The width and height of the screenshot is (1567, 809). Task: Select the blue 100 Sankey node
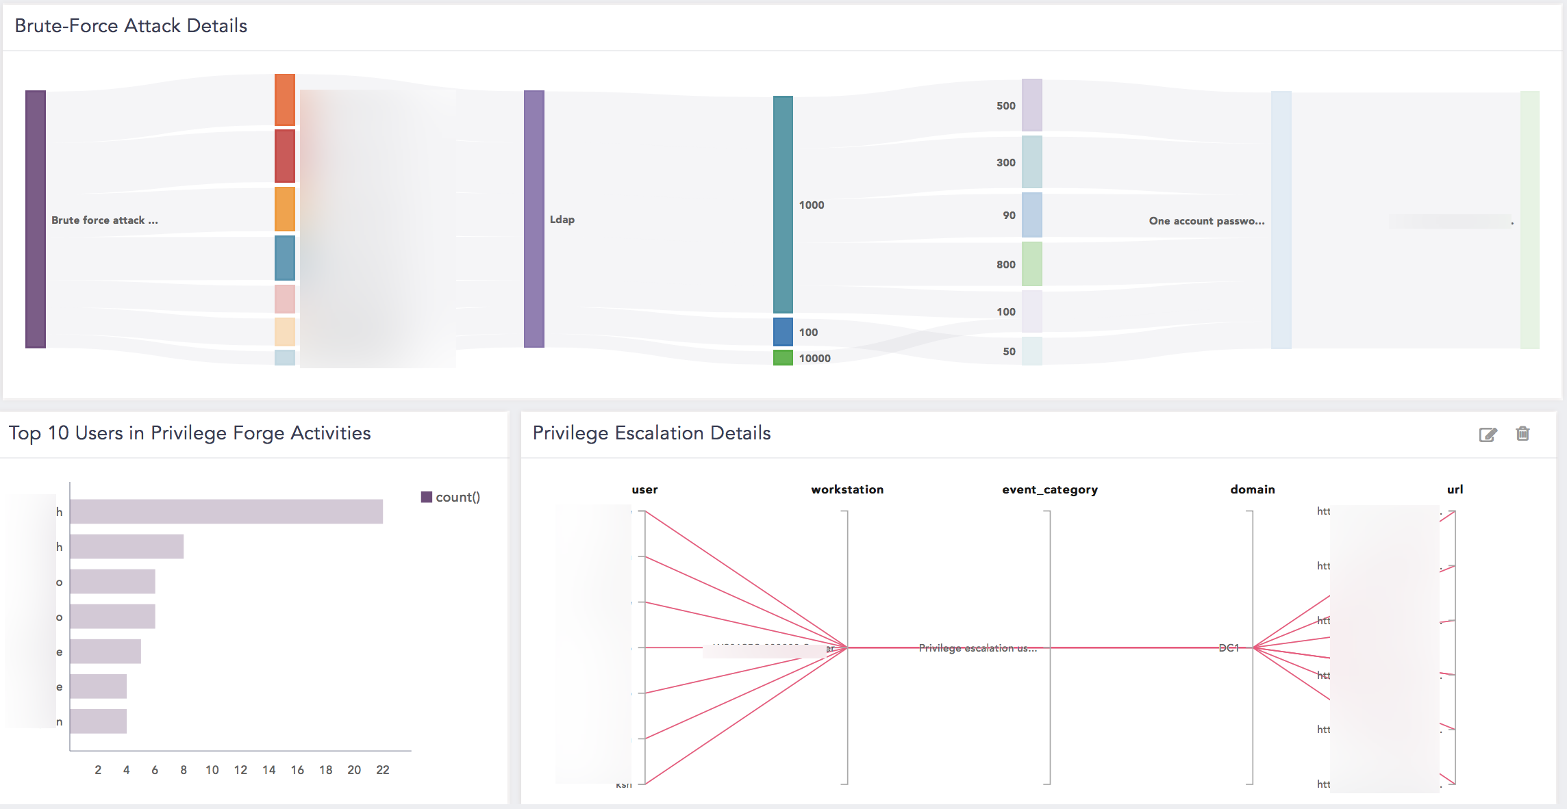783,332
